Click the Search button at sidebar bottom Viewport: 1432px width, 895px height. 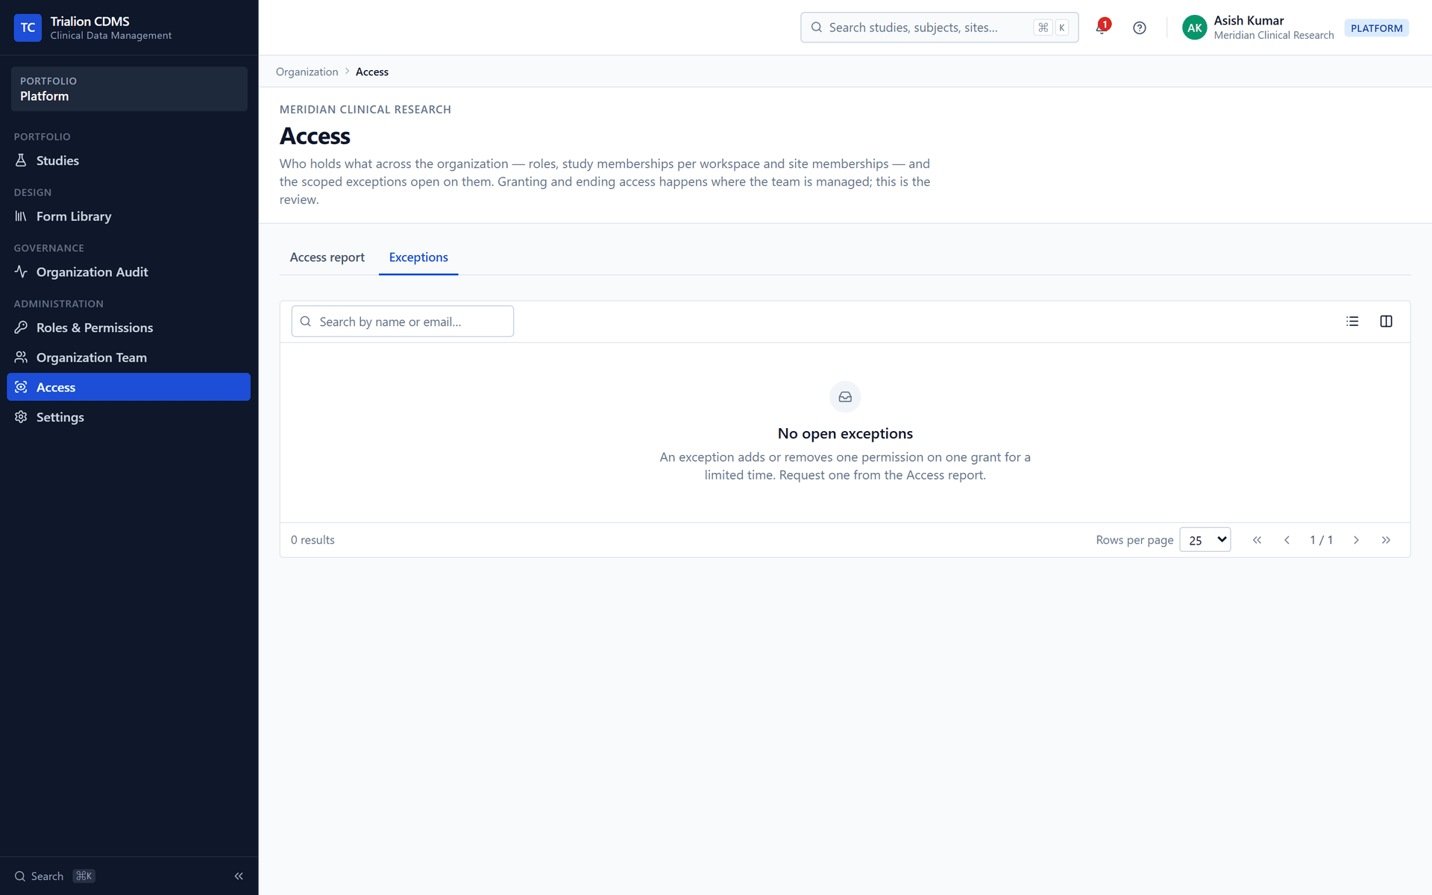[54, 876]
